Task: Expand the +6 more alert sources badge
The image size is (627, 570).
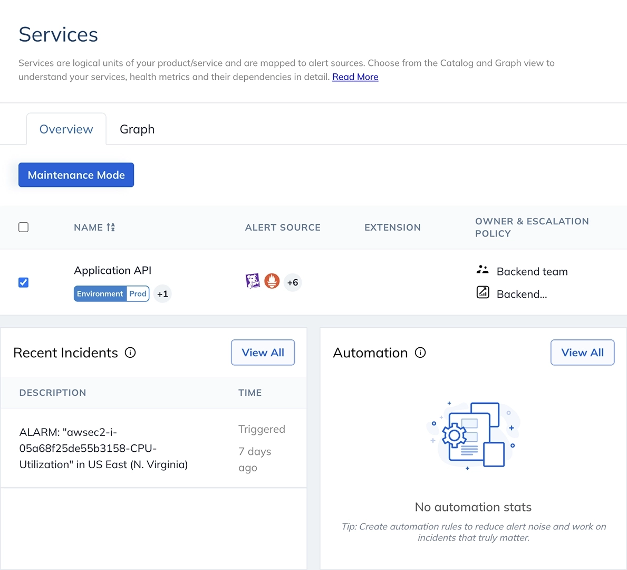Action: [293, 282]
